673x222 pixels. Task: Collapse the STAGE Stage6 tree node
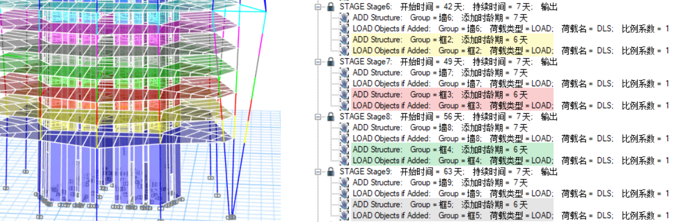[318, 7]
